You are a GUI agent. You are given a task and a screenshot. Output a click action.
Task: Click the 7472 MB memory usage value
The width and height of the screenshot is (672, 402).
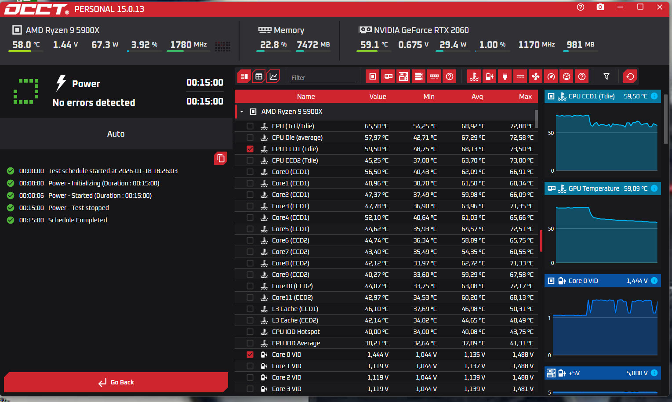point(313,45)
